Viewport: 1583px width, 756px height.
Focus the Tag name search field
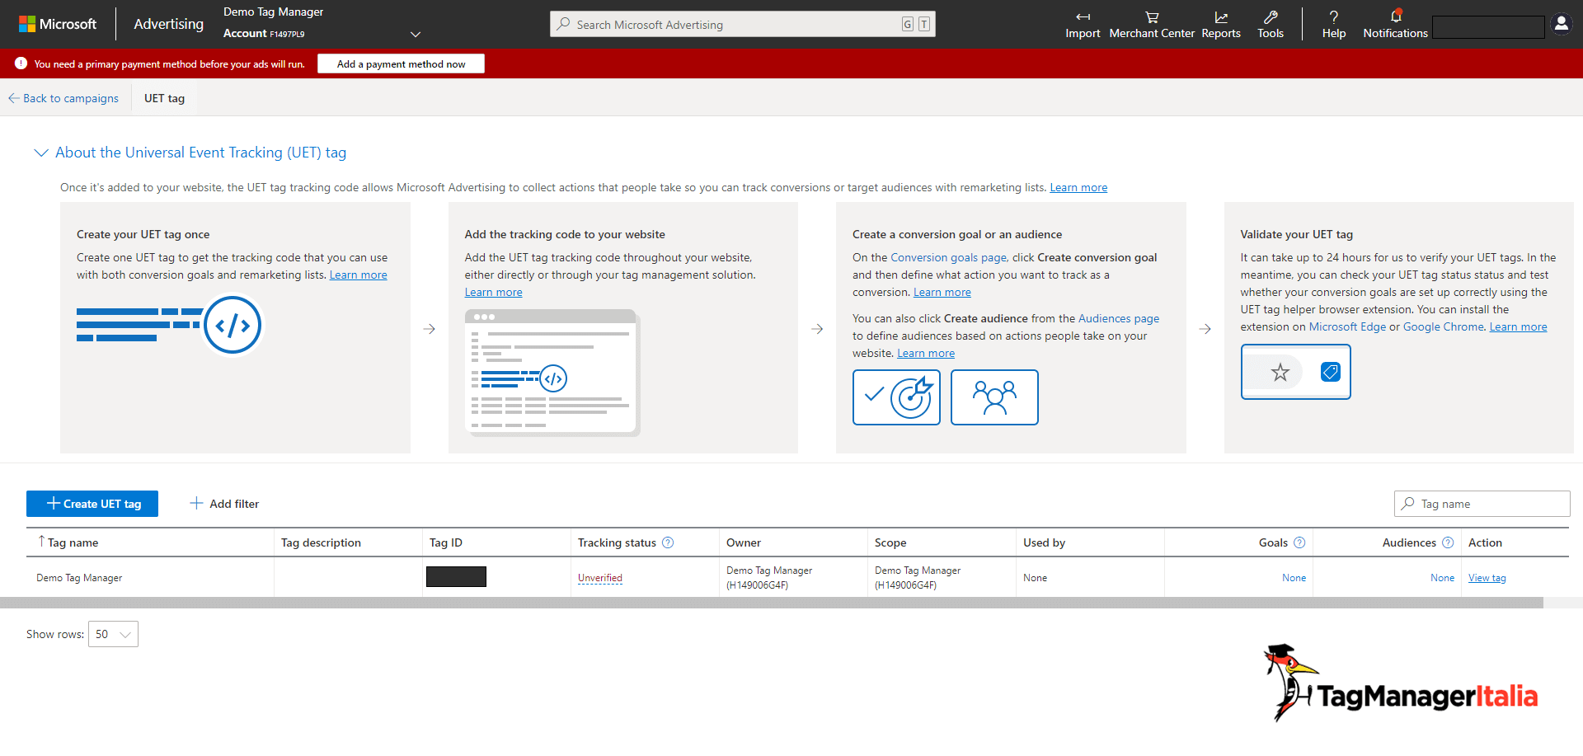coord(1482,504)
